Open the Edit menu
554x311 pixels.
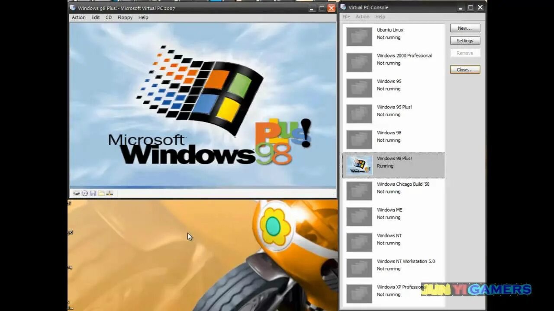pos(95,17)
